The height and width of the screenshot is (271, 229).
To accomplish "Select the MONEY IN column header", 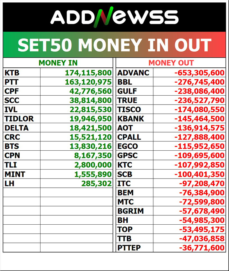I will point(58,63).
